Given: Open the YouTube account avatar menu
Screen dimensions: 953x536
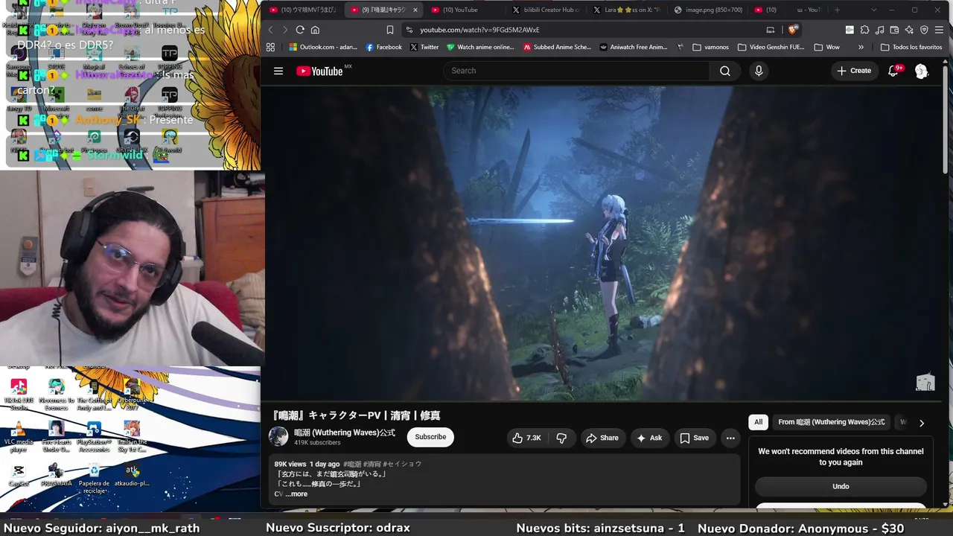Looking at the screenshot, I should tap(922, 71).
